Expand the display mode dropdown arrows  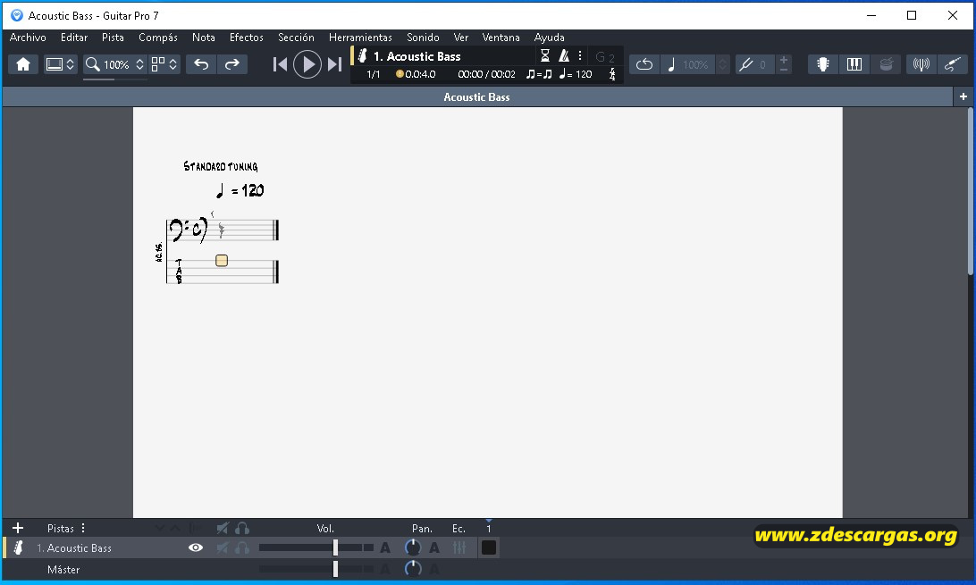click(x=71, y=64)
